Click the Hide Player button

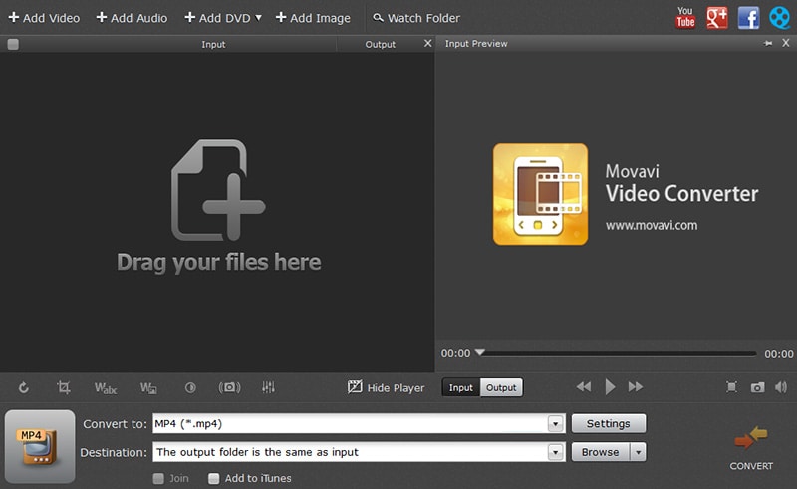coord(386,387)
